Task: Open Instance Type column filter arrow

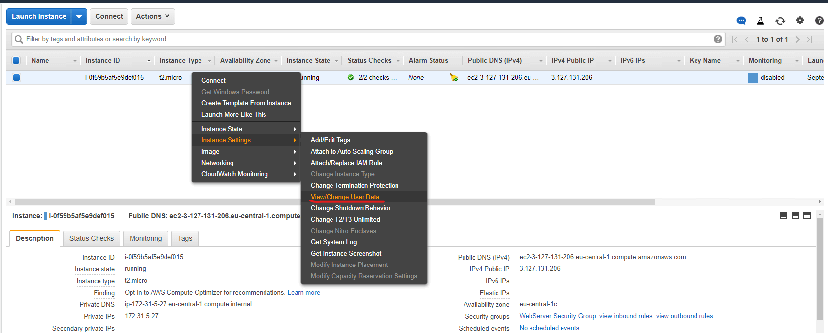Action: (209, 61)
